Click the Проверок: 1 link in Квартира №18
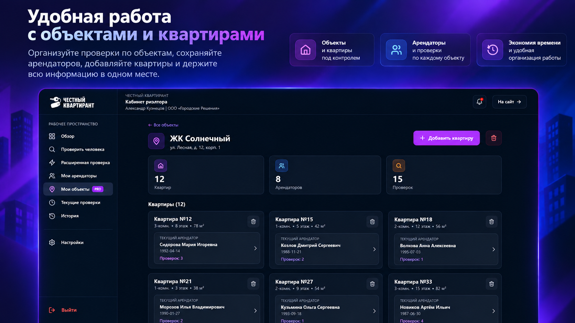This screenshot has height=323, width=575. (x=411, y=259)
